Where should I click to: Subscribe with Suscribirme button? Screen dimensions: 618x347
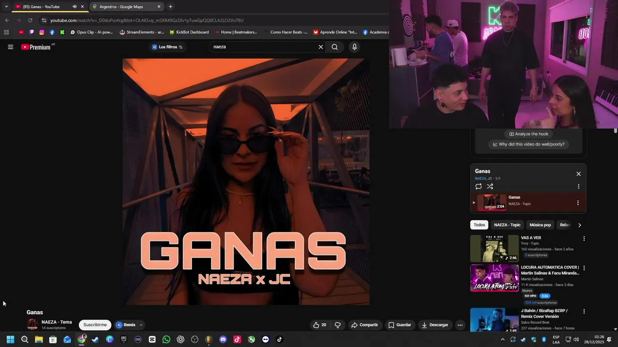coord(95,325)
